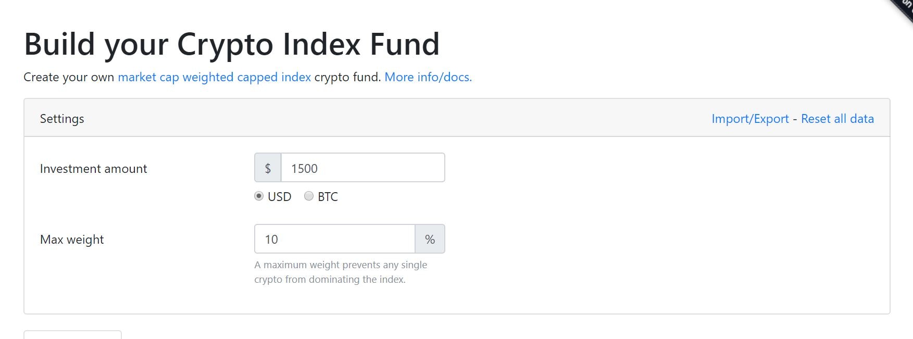This screenshot has height=339, width=913.
Task: Switch investment currency to BTC
Action: (308, 196)
